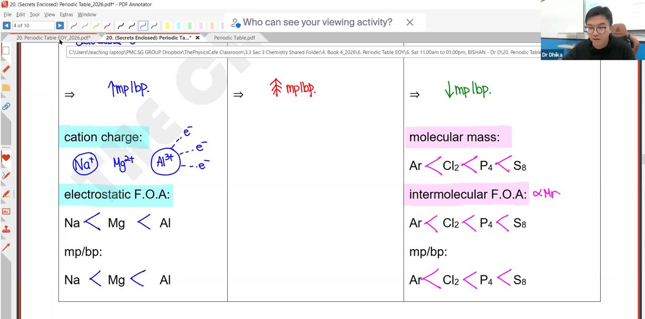Screen dimensions: 645x319
Task: Open the Window menu
Action: click(87, 15)
